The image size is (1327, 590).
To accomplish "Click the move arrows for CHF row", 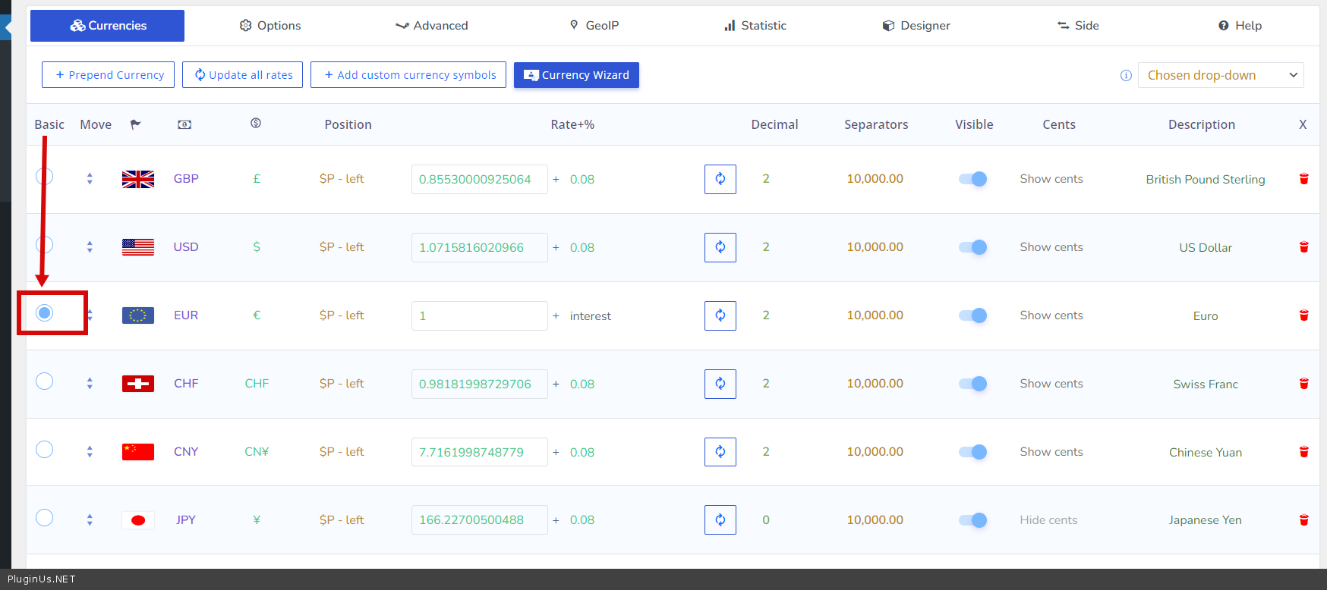I will (90, 384).
